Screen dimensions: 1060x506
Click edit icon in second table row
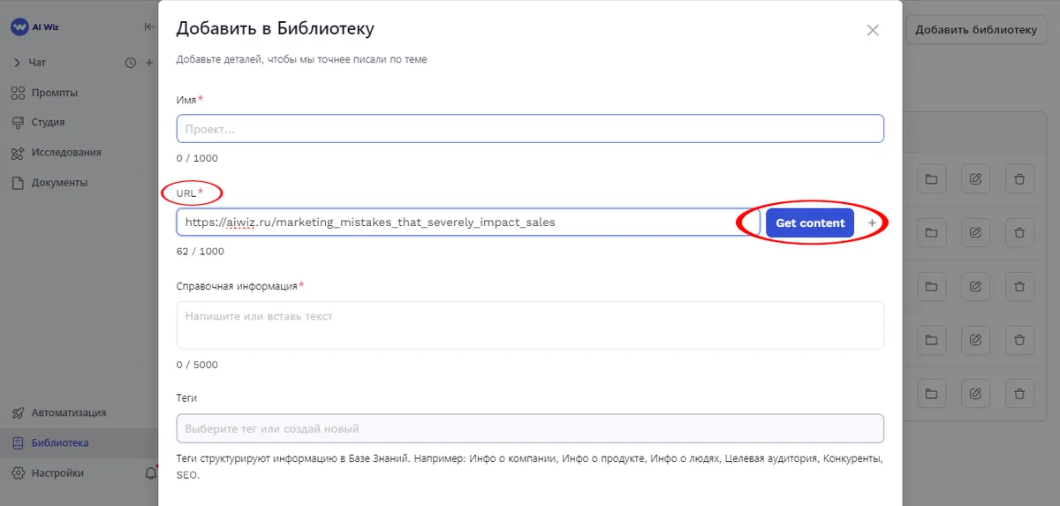[x=975, y=233]
